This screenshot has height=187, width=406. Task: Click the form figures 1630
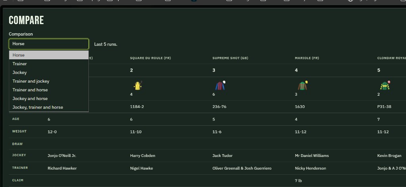(300, 107)
